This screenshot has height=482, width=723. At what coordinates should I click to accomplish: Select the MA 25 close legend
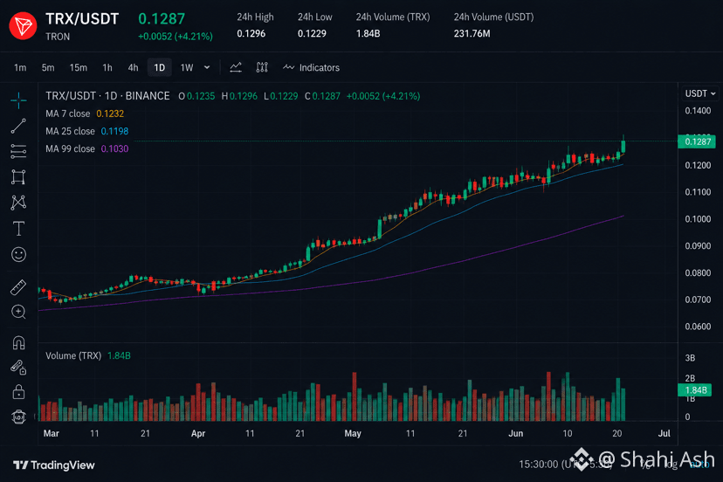(70, 131)
